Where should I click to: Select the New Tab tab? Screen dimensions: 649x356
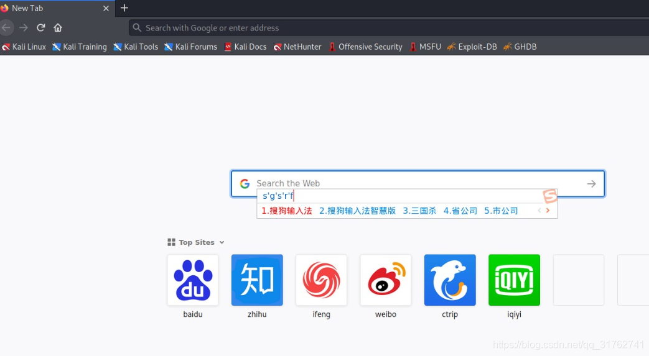click(x=57, y=8)
